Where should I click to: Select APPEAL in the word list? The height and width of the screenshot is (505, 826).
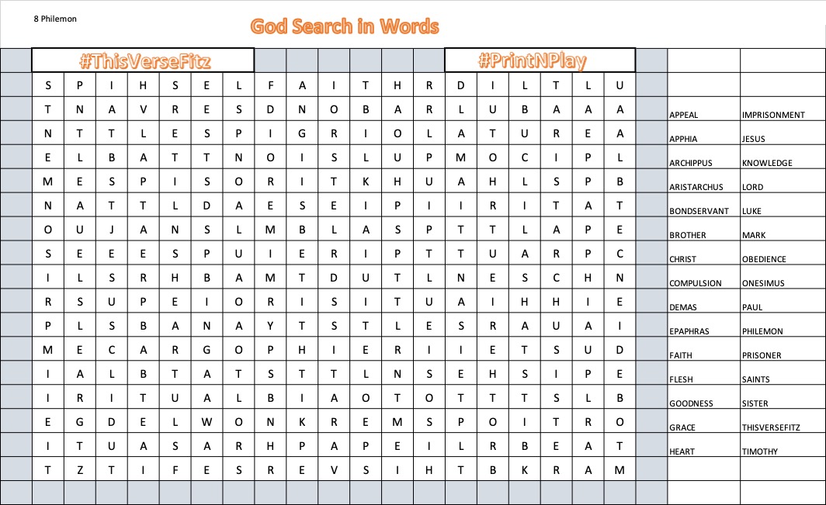click(684, 115)
